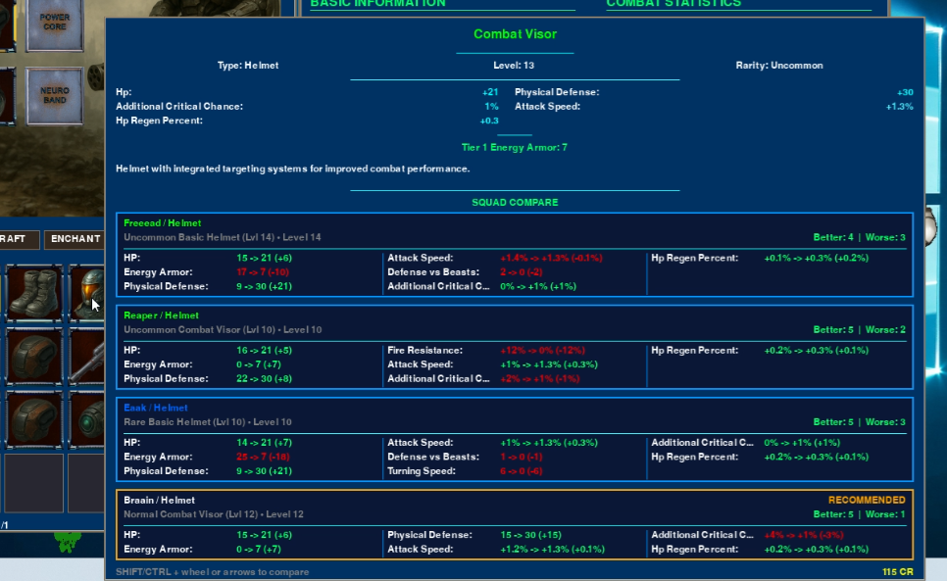Select the Power Core equipment slot
Screen dimensions: 947x581
[x=55, y=24]
